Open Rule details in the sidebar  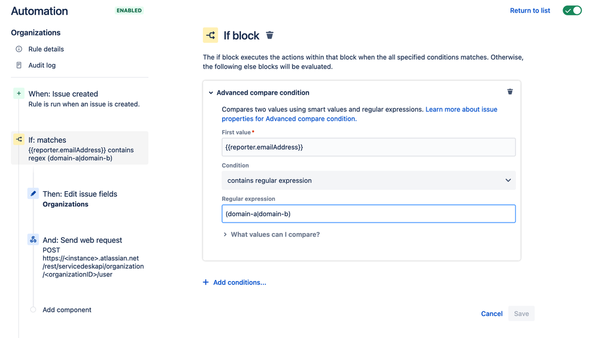coord(46,49)
